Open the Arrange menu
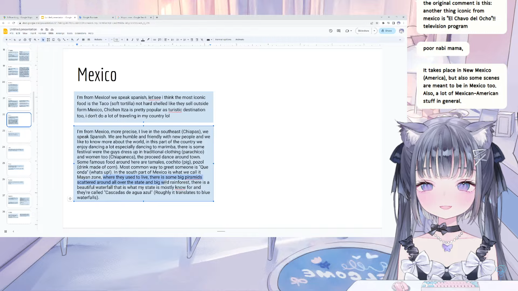Image resolution: width=518 pixels, height=291 pixels. pyautogui.click(x=60, y=33)
